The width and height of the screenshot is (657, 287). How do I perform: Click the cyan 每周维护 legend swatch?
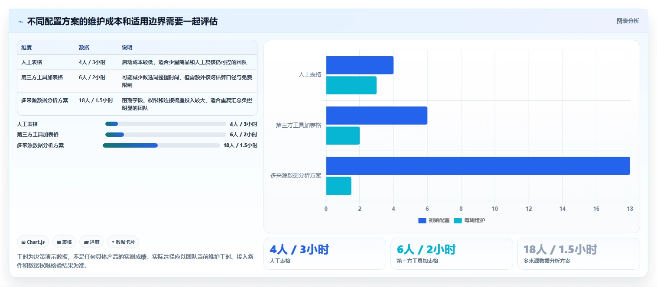[x=458, y=221]
